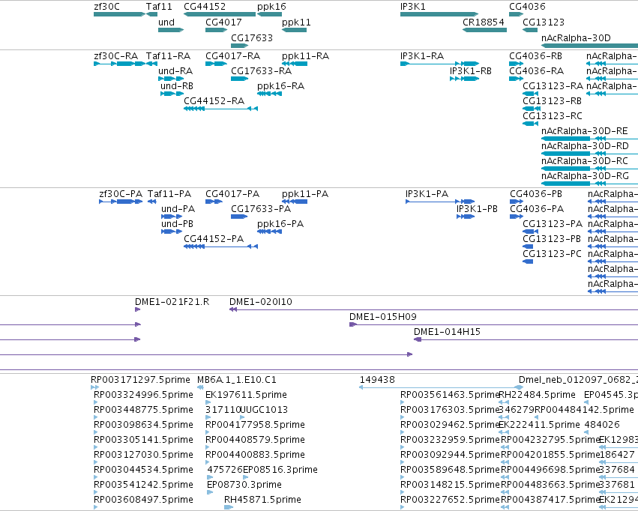Click the nAcRalpha-30D gene label
Screen dimensions: 638x511
coord(576,37)
